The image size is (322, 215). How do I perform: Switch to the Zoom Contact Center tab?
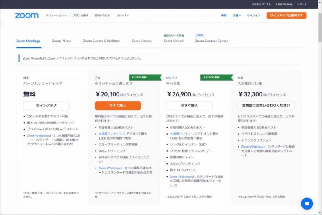(x=211, y=41)
